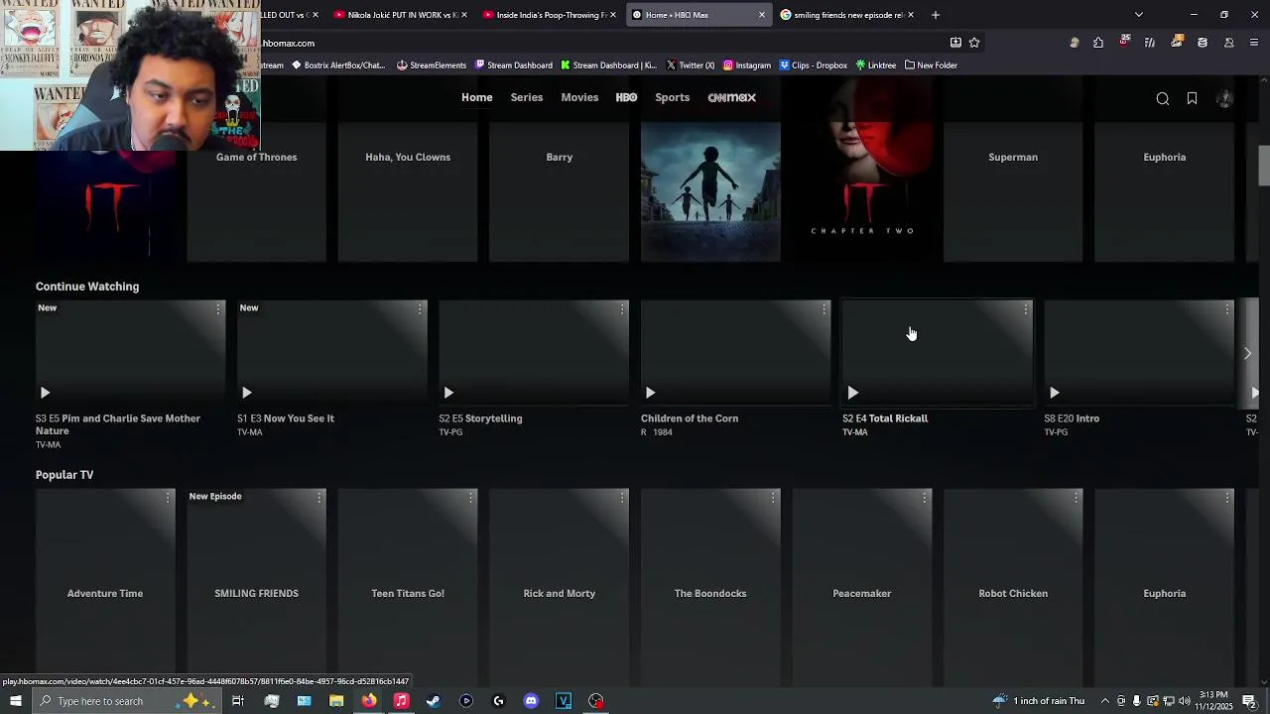1270x714 pixels.
Task: Open Movies in HBO navigation
Action: (x=579, y=98)
